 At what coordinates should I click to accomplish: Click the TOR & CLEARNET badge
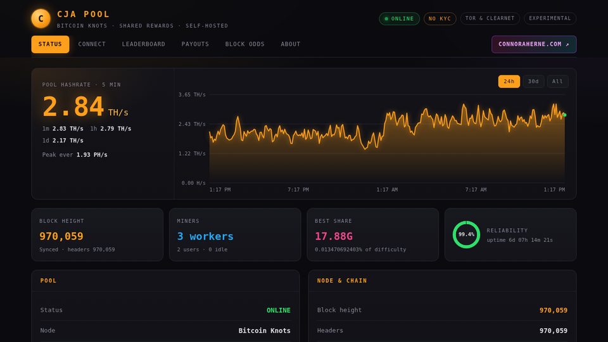pyautogui.click(x=490, y=18)
